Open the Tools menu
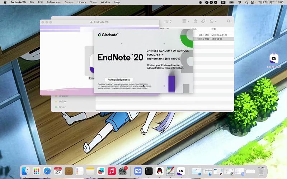Screen dimensions: 287x179 point(93,3)
